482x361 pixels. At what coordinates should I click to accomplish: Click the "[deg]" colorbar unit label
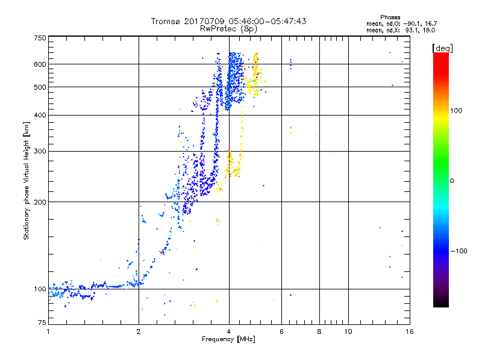click(x=442, y=48)
